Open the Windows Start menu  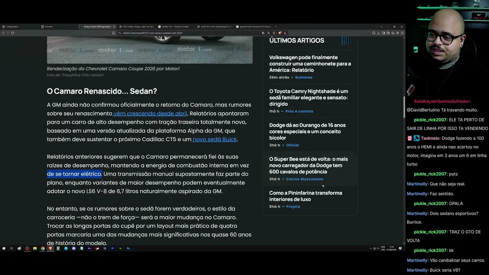(x=4, y=248)
